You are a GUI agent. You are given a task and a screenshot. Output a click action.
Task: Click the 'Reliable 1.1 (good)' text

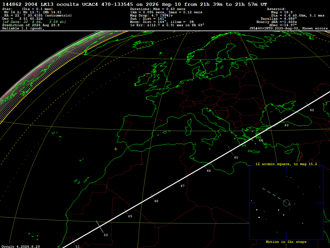pyautogui.click(x=23, y=28)
